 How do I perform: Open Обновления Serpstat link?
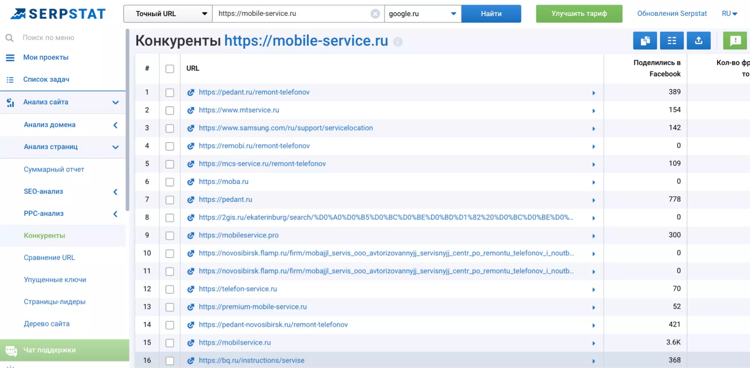tap(672, 14)
